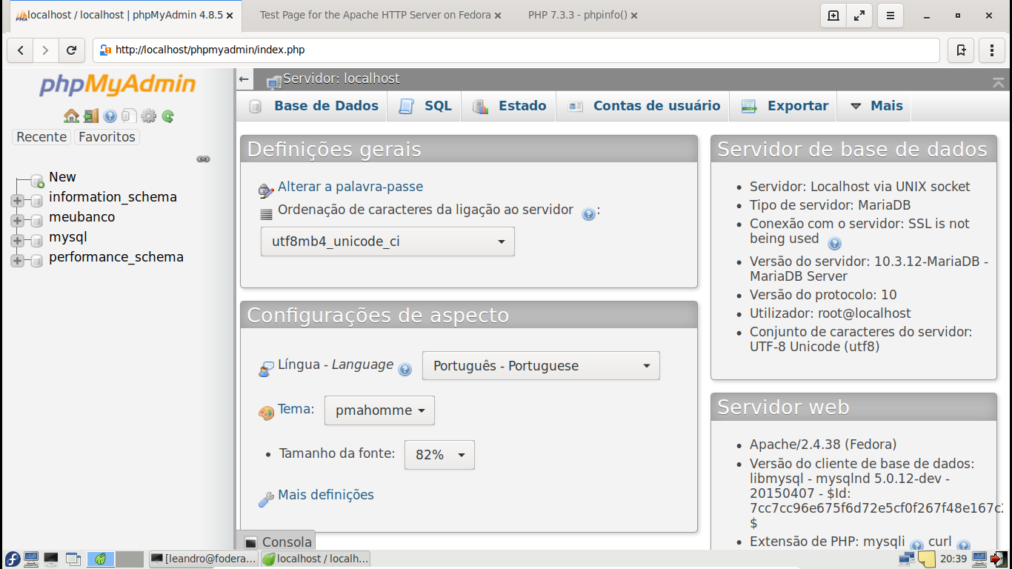Screen dimensions: 1012x569
Task: Click the log out door icon
Action: pos(90,116)
